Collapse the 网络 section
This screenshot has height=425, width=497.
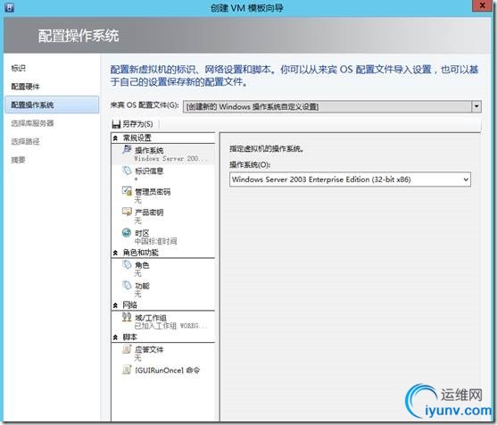[115, 305]
